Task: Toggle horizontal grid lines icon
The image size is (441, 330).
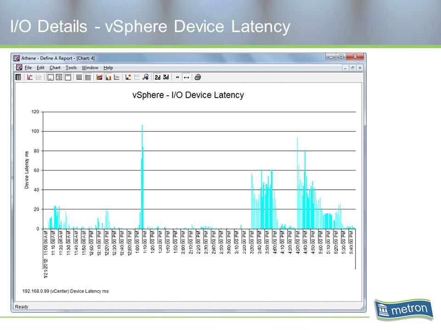Action: pyautogui.click(x=88, y=77)
